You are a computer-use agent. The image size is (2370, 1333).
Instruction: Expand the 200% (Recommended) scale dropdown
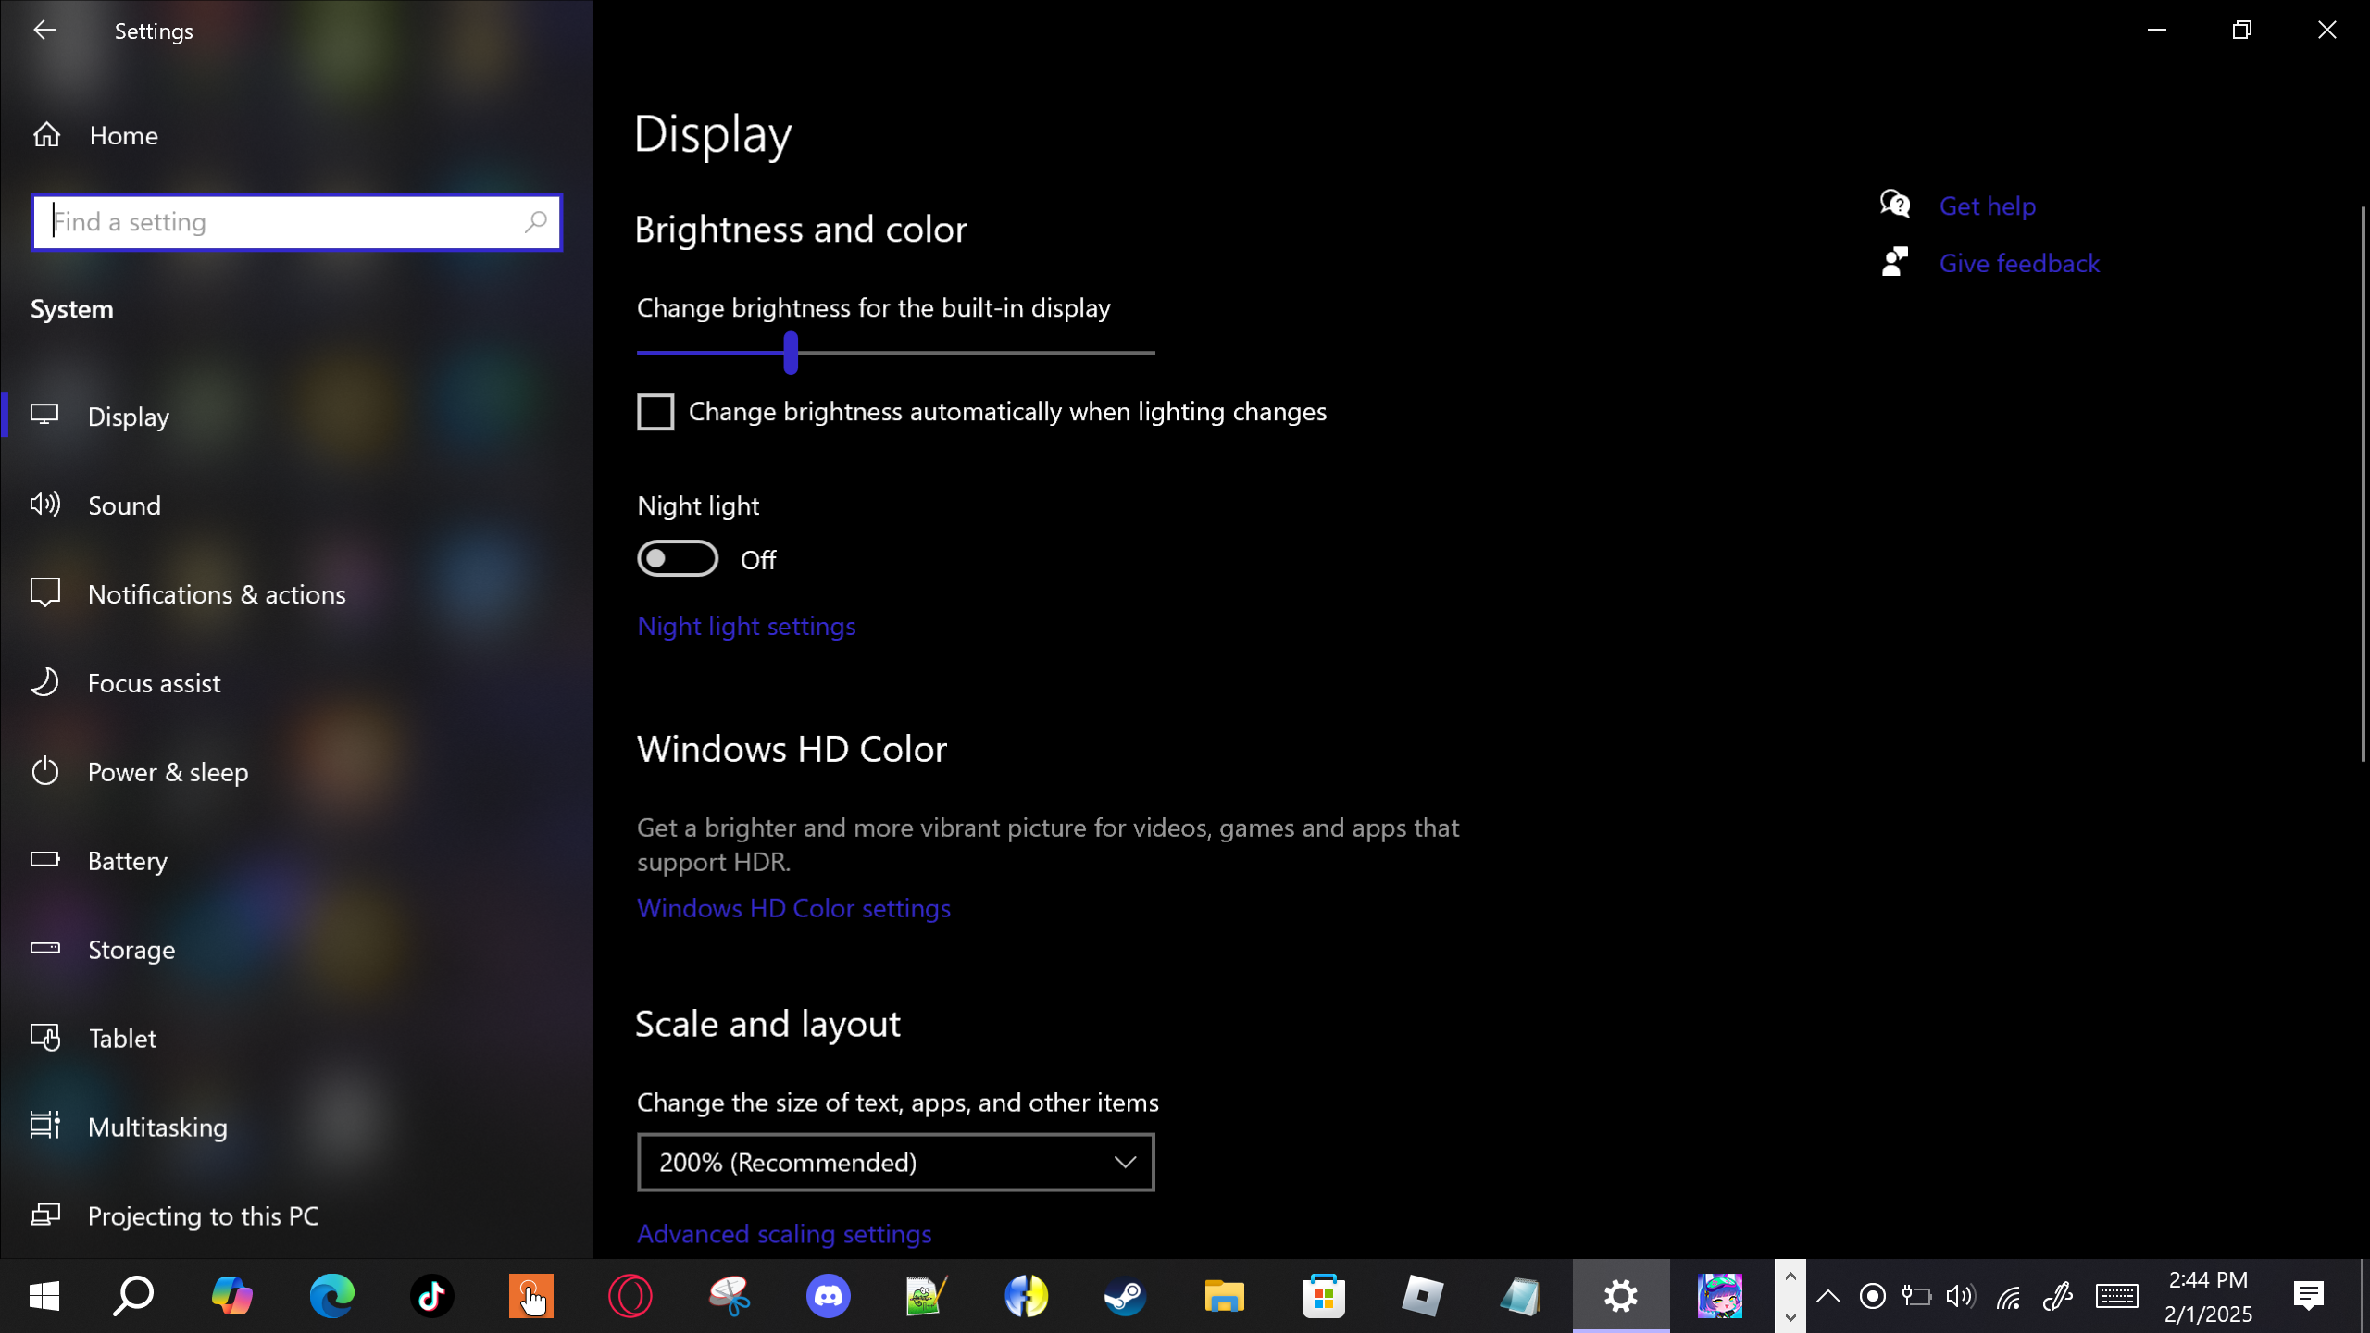(x=895, y=1163)
